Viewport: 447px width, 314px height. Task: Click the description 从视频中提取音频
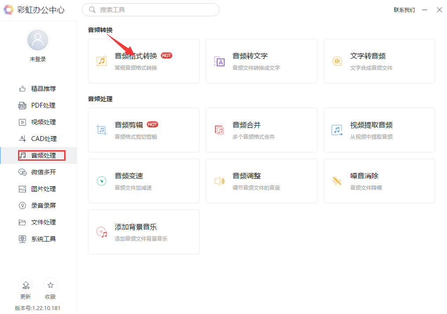[371, 137]
